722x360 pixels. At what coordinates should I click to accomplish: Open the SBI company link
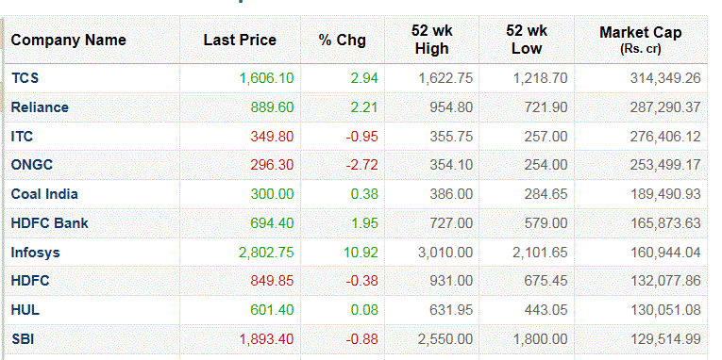click(22, 339)
